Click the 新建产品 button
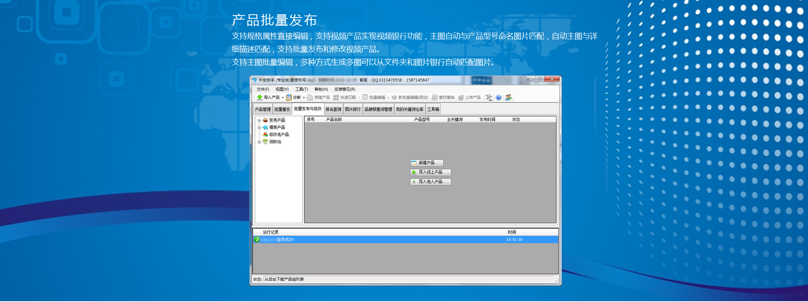 (427, 163)
